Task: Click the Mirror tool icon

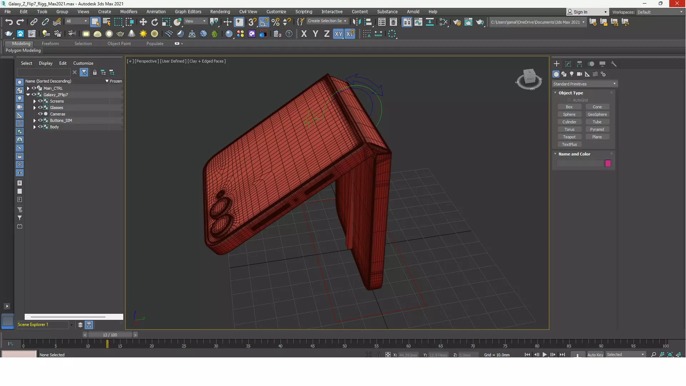Action: pyautogui.click(x=357, y=22)
